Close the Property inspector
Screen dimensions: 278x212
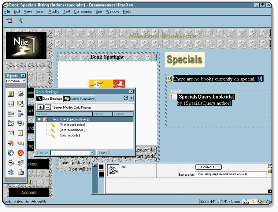coord(95,165)
